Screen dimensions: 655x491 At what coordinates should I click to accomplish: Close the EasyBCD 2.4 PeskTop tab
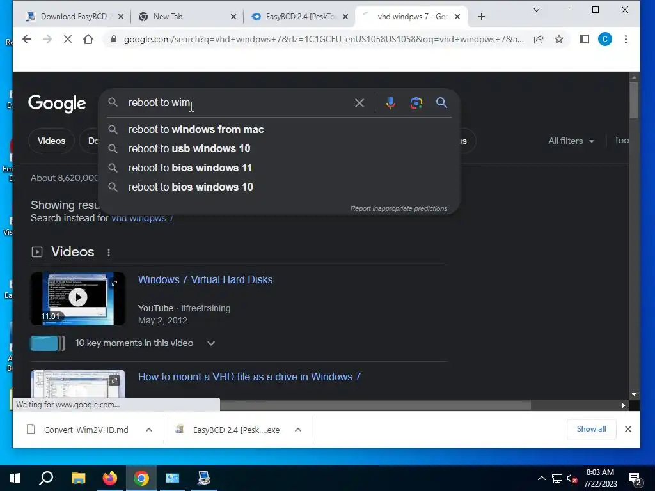(345, 17)
